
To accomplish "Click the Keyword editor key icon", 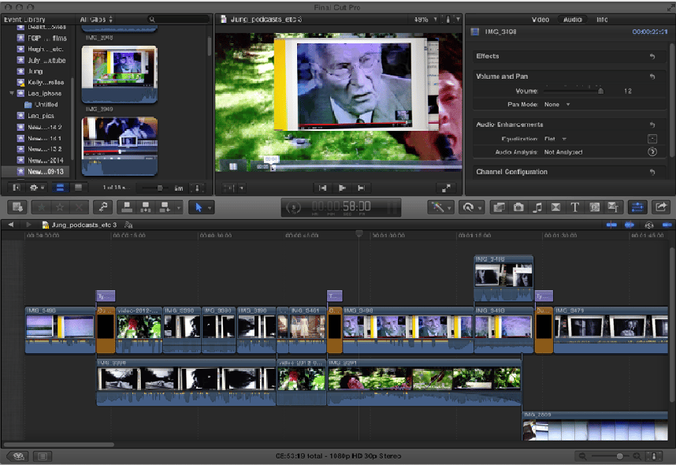I will (102, 207).
